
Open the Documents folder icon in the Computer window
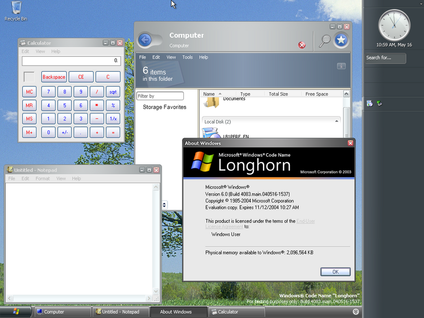pos(213,102)
